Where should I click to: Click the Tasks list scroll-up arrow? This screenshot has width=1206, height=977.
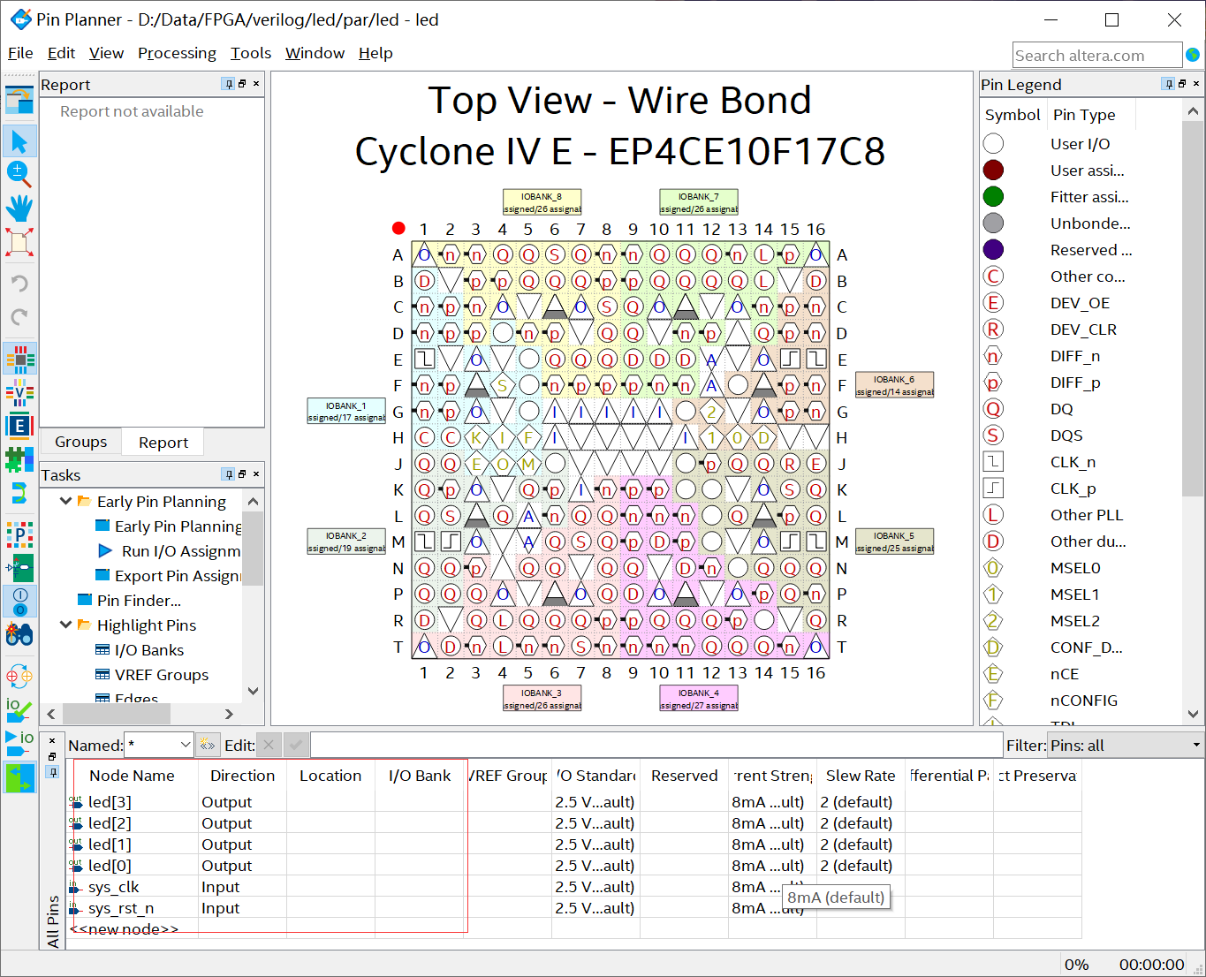[254, 502]
